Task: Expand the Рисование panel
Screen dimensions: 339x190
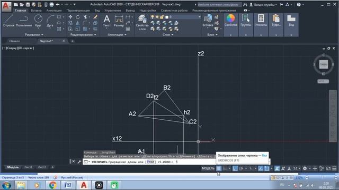Action: click(34, 35)
